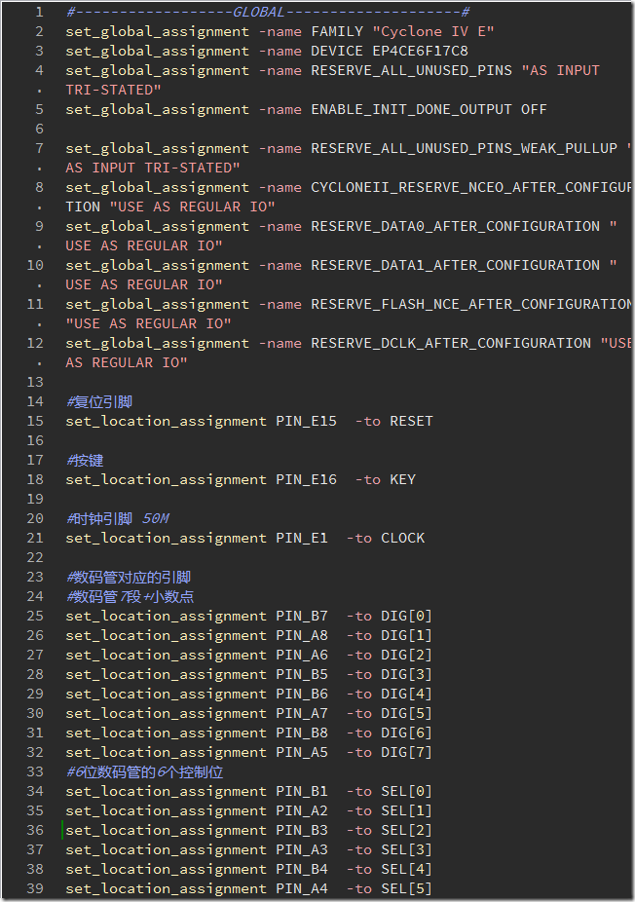
Task: Click the GLOBAL comment header on line 1
Action: 268,12
